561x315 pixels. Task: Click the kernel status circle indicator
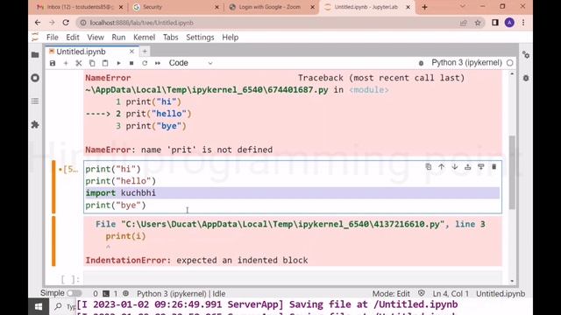pyautogui.click(x=510, y=63)
